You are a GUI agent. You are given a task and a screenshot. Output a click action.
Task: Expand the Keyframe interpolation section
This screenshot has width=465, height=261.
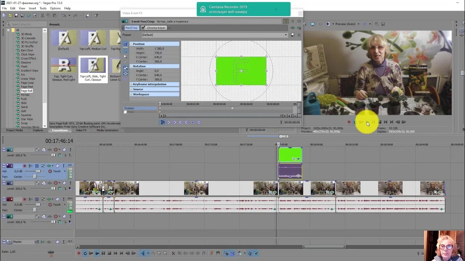131,84
